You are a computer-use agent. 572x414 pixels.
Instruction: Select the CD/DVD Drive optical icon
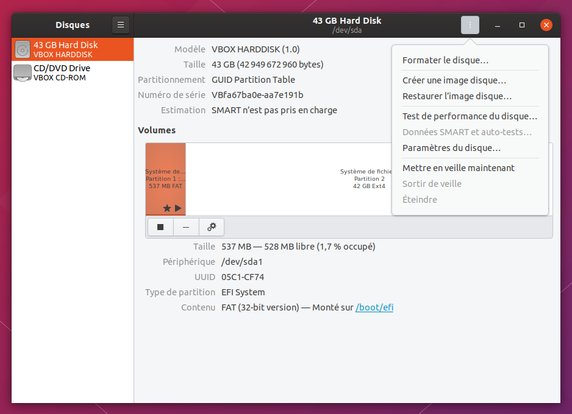22,73
